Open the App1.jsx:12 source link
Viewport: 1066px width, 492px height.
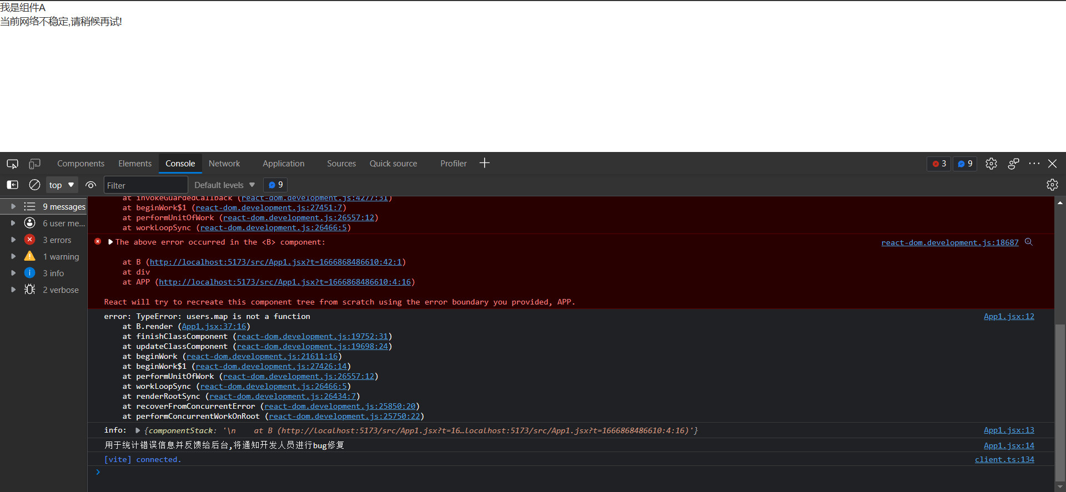(x=1009, y=317)
